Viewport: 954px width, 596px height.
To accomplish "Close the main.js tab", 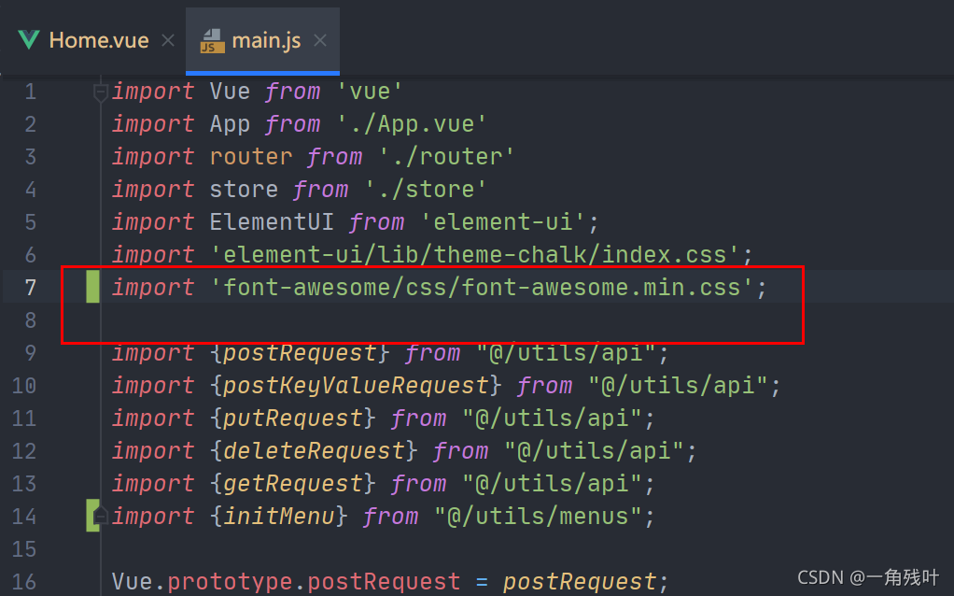I will click(320, 40).
